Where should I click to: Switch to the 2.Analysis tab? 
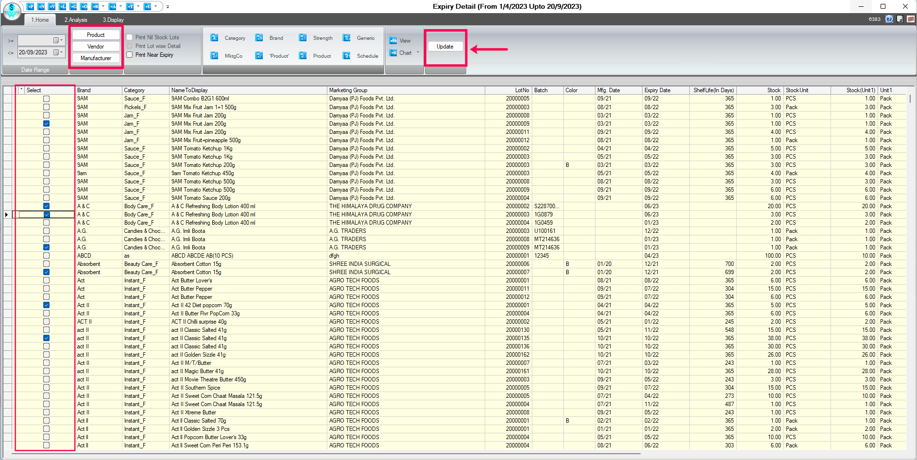click(76, 20)
